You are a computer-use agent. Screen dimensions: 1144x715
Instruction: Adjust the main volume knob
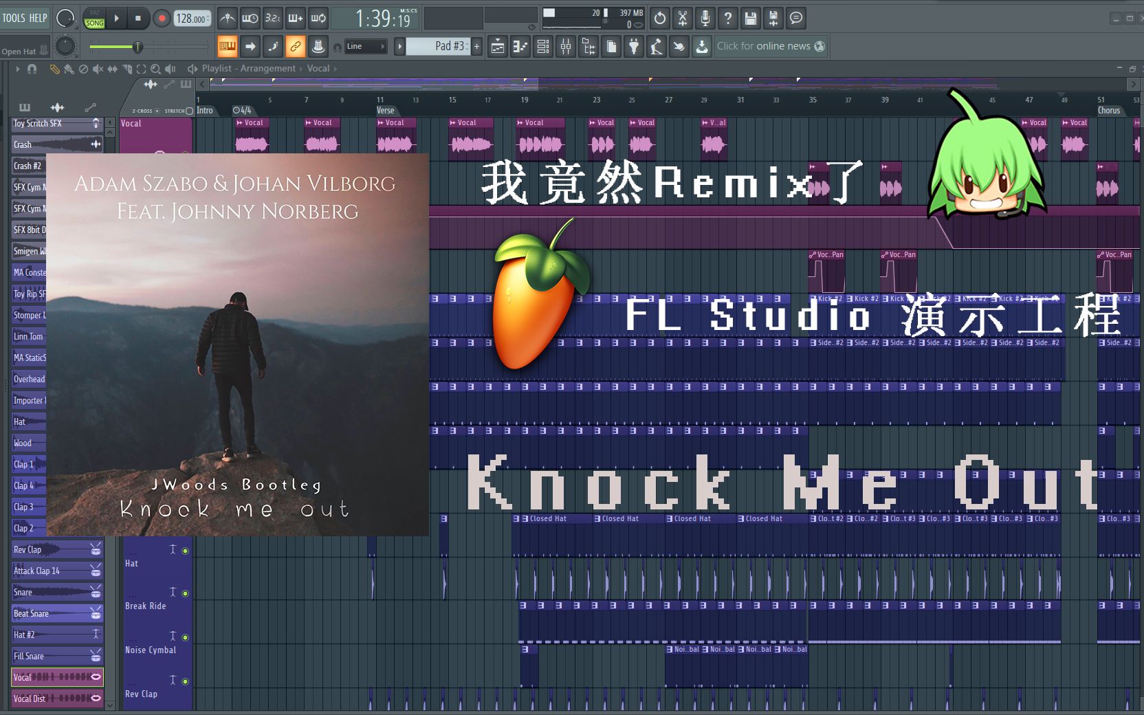65,19
